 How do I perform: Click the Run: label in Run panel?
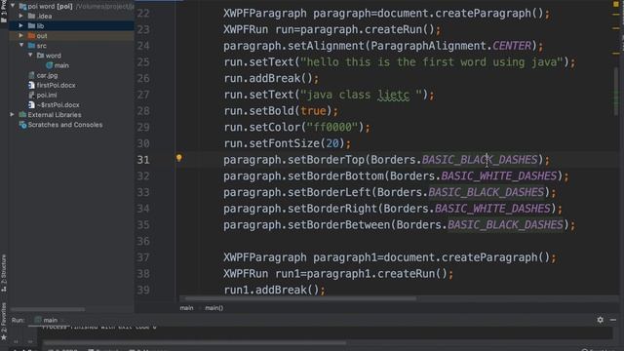tap(18, 320)
